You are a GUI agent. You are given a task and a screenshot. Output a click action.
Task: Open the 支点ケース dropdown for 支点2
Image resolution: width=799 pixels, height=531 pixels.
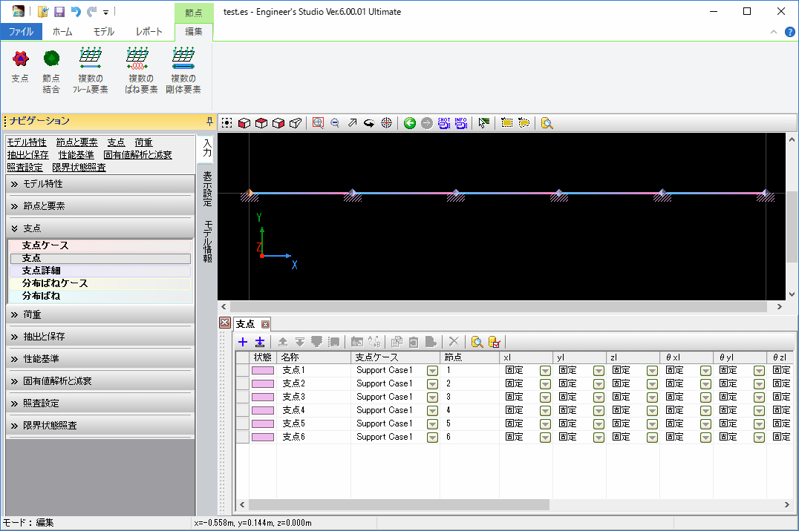pyautogui.click(x=432, y=383)
